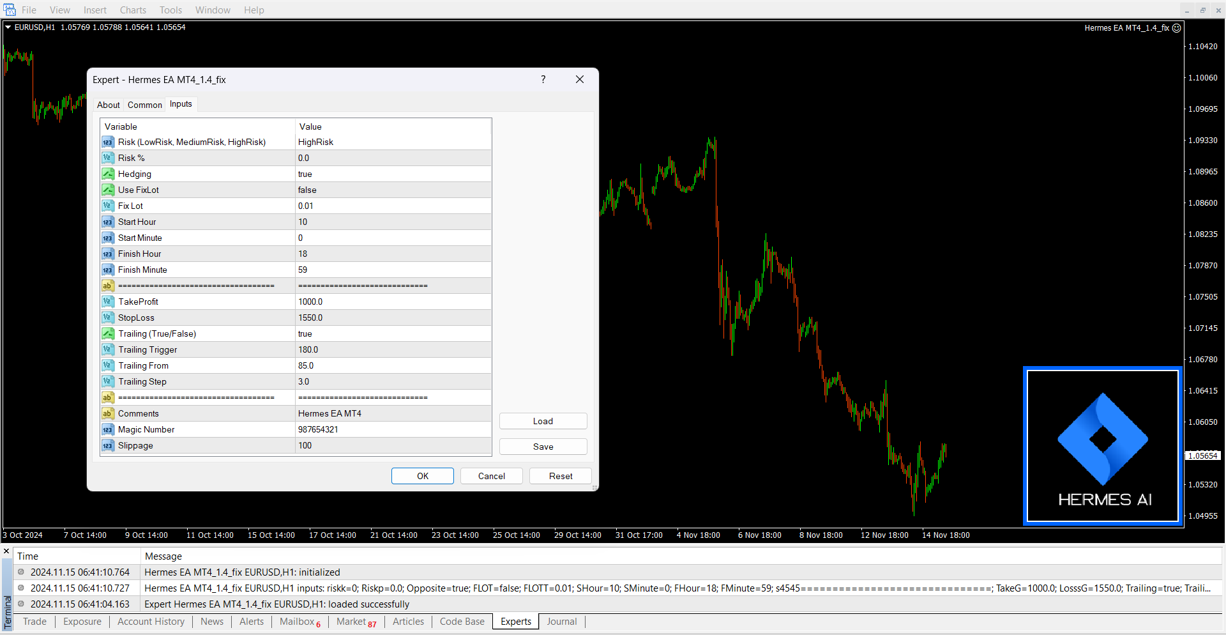Image resolution: width=1226 pixels, height=635 pixels.
Task: Open the Journal tab in Terminal
Action: tap(561, 622)
